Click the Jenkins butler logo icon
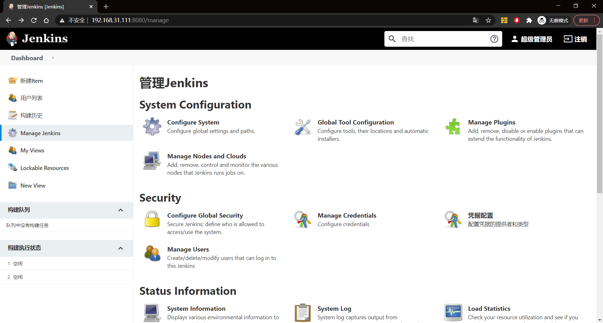 12,39
